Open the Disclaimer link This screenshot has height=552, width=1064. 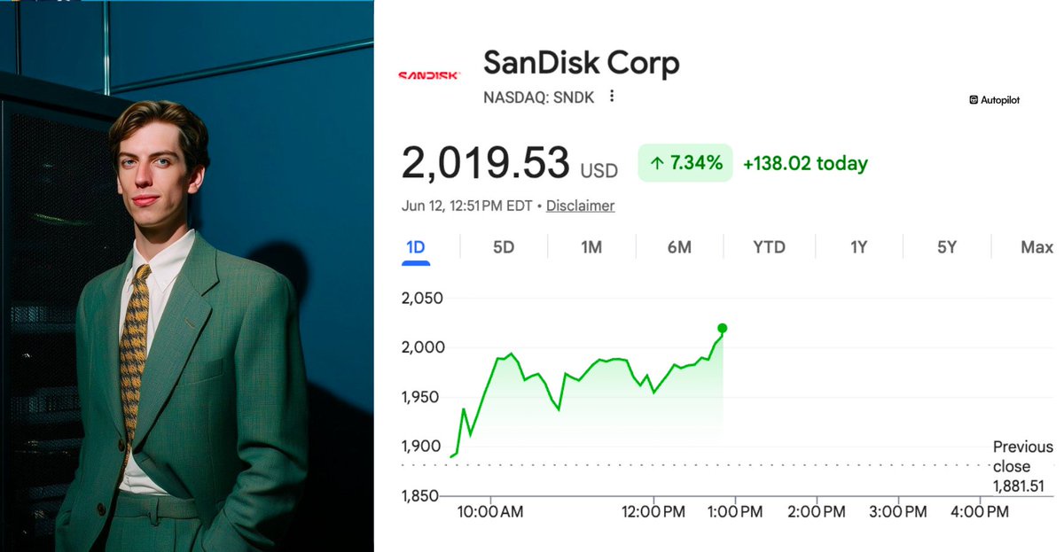coord(580,206)
